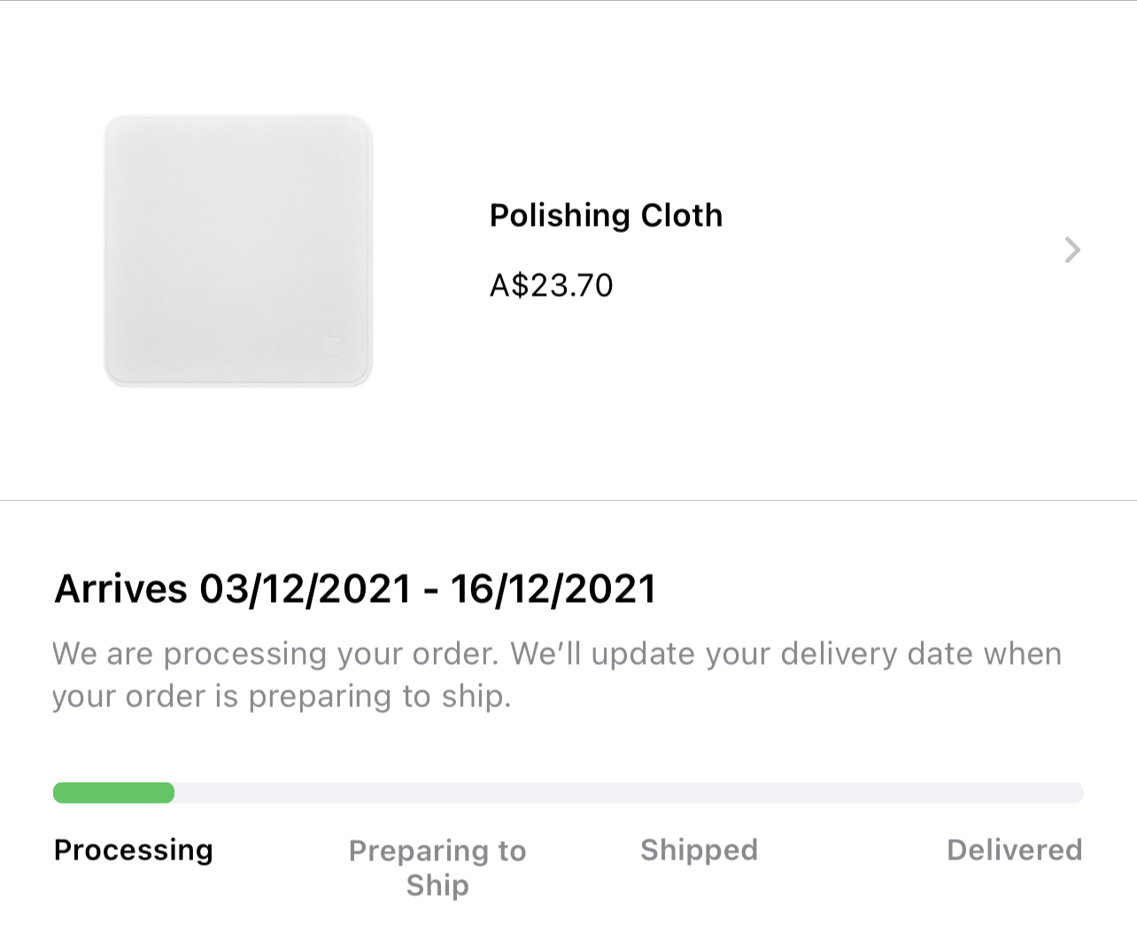Screen dimensions: 1137x947
Task: Click the 03/12/2021 start date
Action: coord(306,589)
